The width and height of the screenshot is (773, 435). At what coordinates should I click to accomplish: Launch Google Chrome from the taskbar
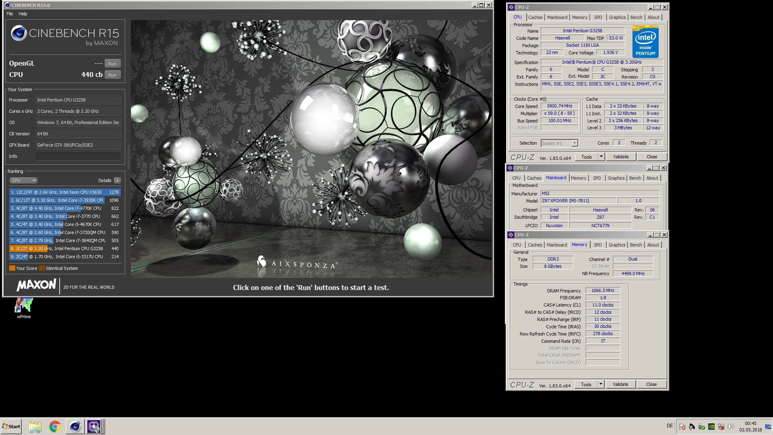[55, 427]
